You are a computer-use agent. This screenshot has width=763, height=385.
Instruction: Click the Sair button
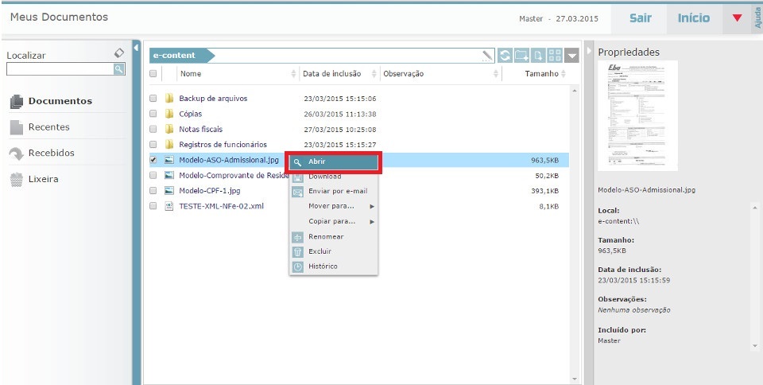(641, 17)
